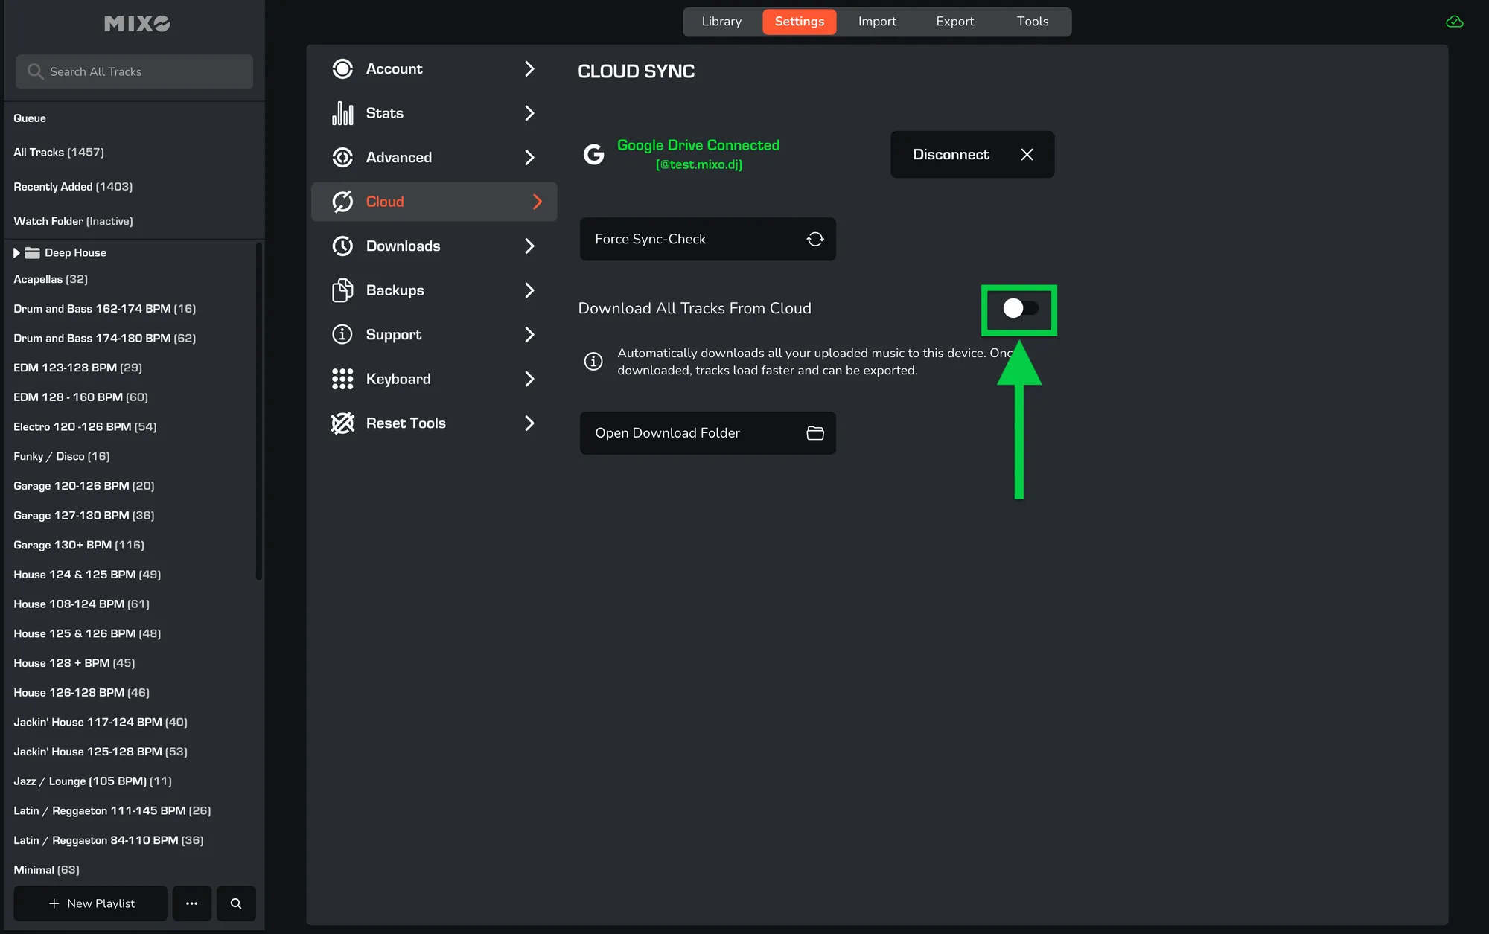
Task: Select the Acapellas playlist
Action: tap(51, 279)
